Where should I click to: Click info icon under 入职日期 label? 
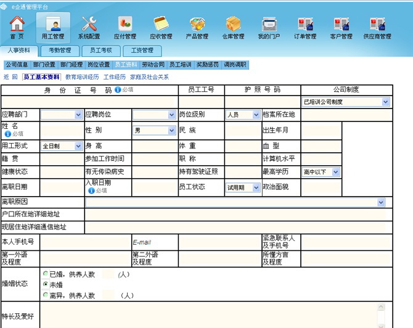(x=91, y=191)
